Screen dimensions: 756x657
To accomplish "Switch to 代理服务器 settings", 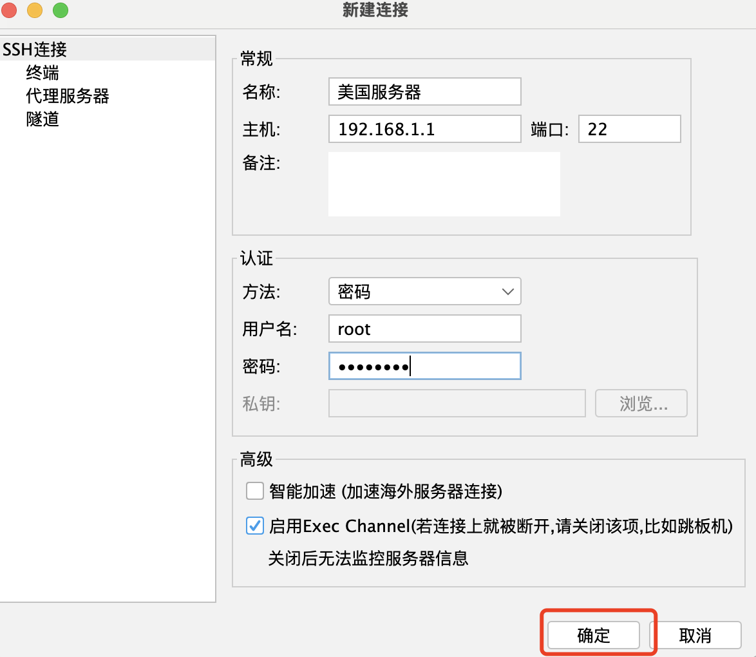I will click(67, 96).
